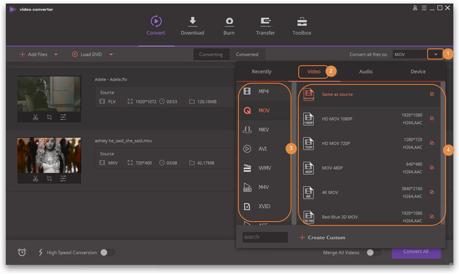Choose the HD MOV 1080P preset

(369, 119)
